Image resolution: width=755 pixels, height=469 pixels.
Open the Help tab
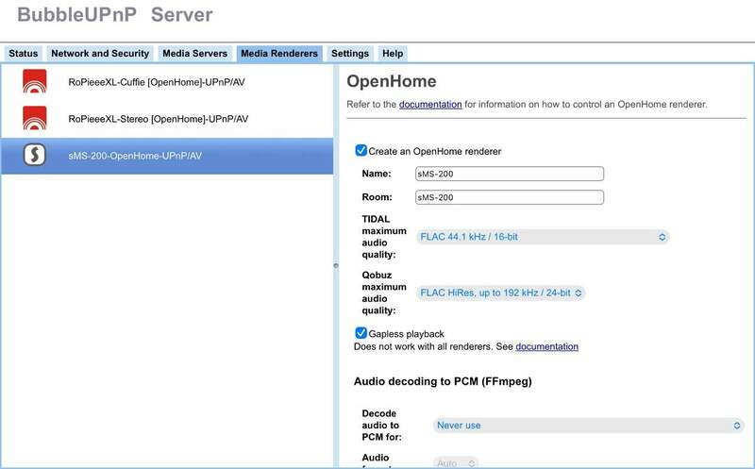coord(393,54)
